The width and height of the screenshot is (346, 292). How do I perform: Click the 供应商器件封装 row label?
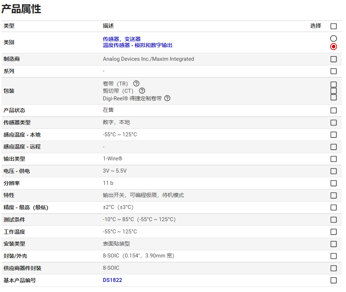[x=22, y=268]
